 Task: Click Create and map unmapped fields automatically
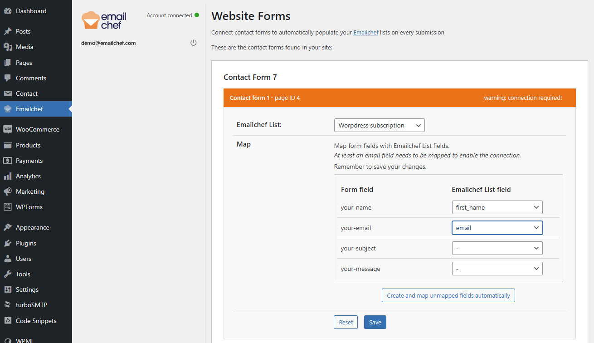click(448, 295)
